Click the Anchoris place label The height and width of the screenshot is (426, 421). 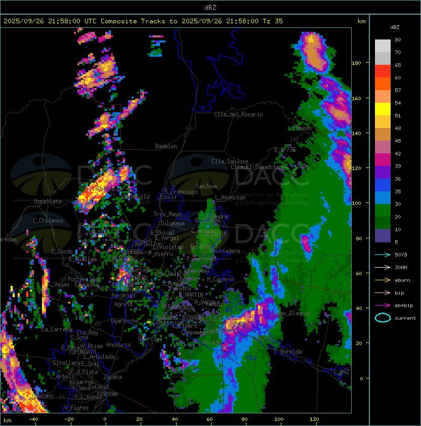coord(118,345)
